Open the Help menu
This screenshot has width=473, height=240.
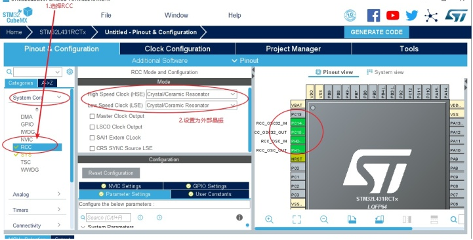click(x=234, y=15)
